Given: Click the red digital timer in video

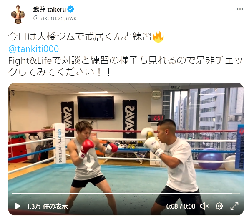Looking at the screenshot, I should (x=156, y=118).
